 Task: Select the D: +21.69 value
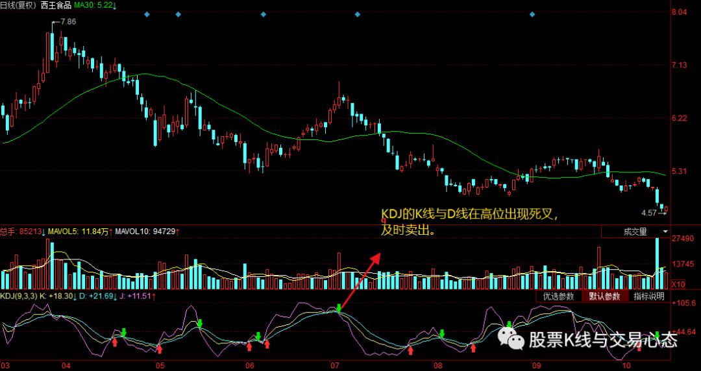pos(97,296)
